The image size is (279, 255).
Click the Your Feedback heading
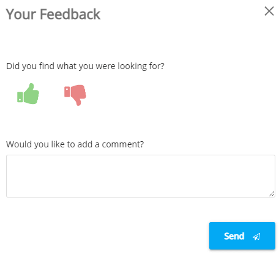coord(53,14)
